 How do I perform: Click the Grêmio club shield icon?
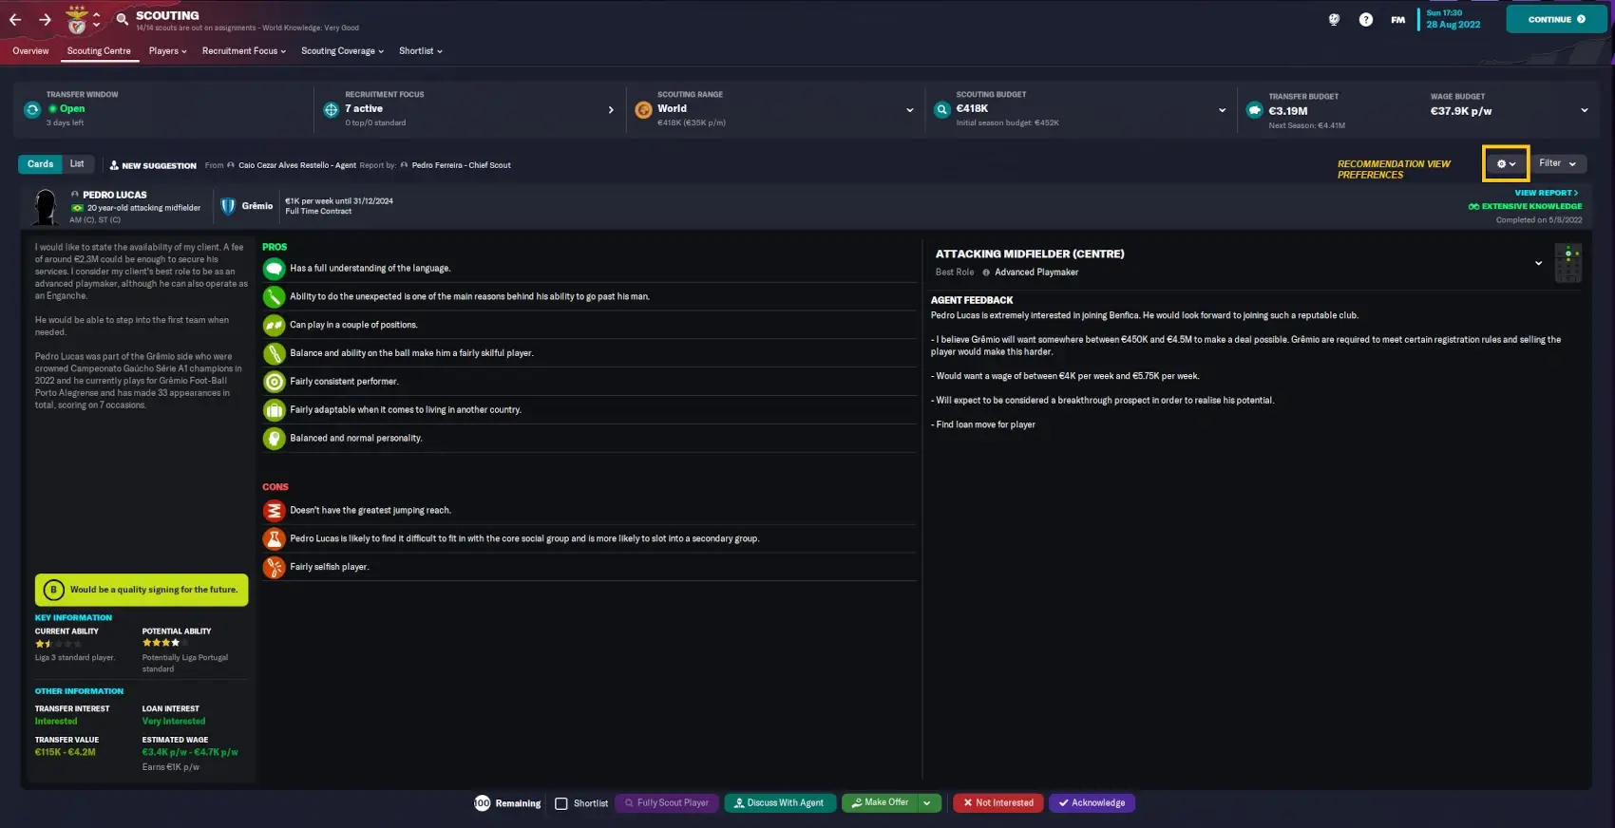point(228,205)
